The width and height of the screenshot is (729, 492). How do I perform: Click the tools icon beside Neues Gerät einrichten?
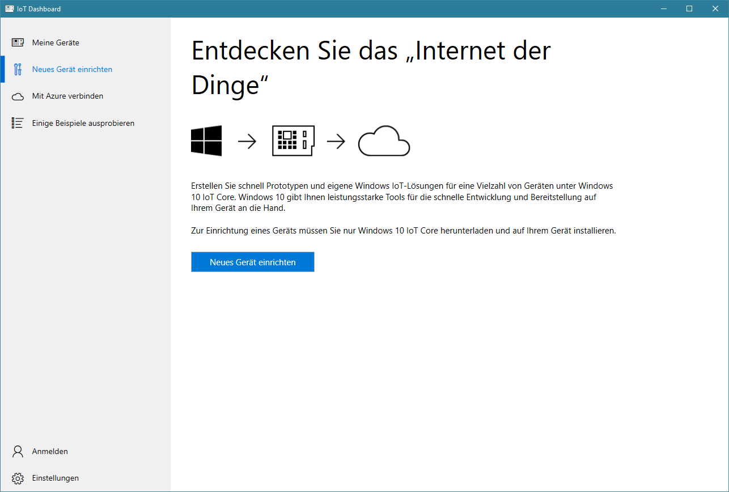tap(18, 69)
